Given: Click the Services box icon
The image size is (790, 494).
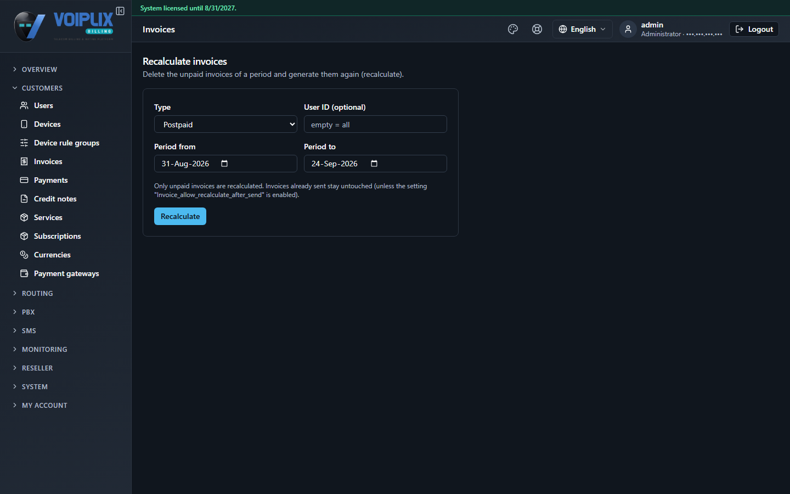Looking at the screenshot, I should point(24,217).
